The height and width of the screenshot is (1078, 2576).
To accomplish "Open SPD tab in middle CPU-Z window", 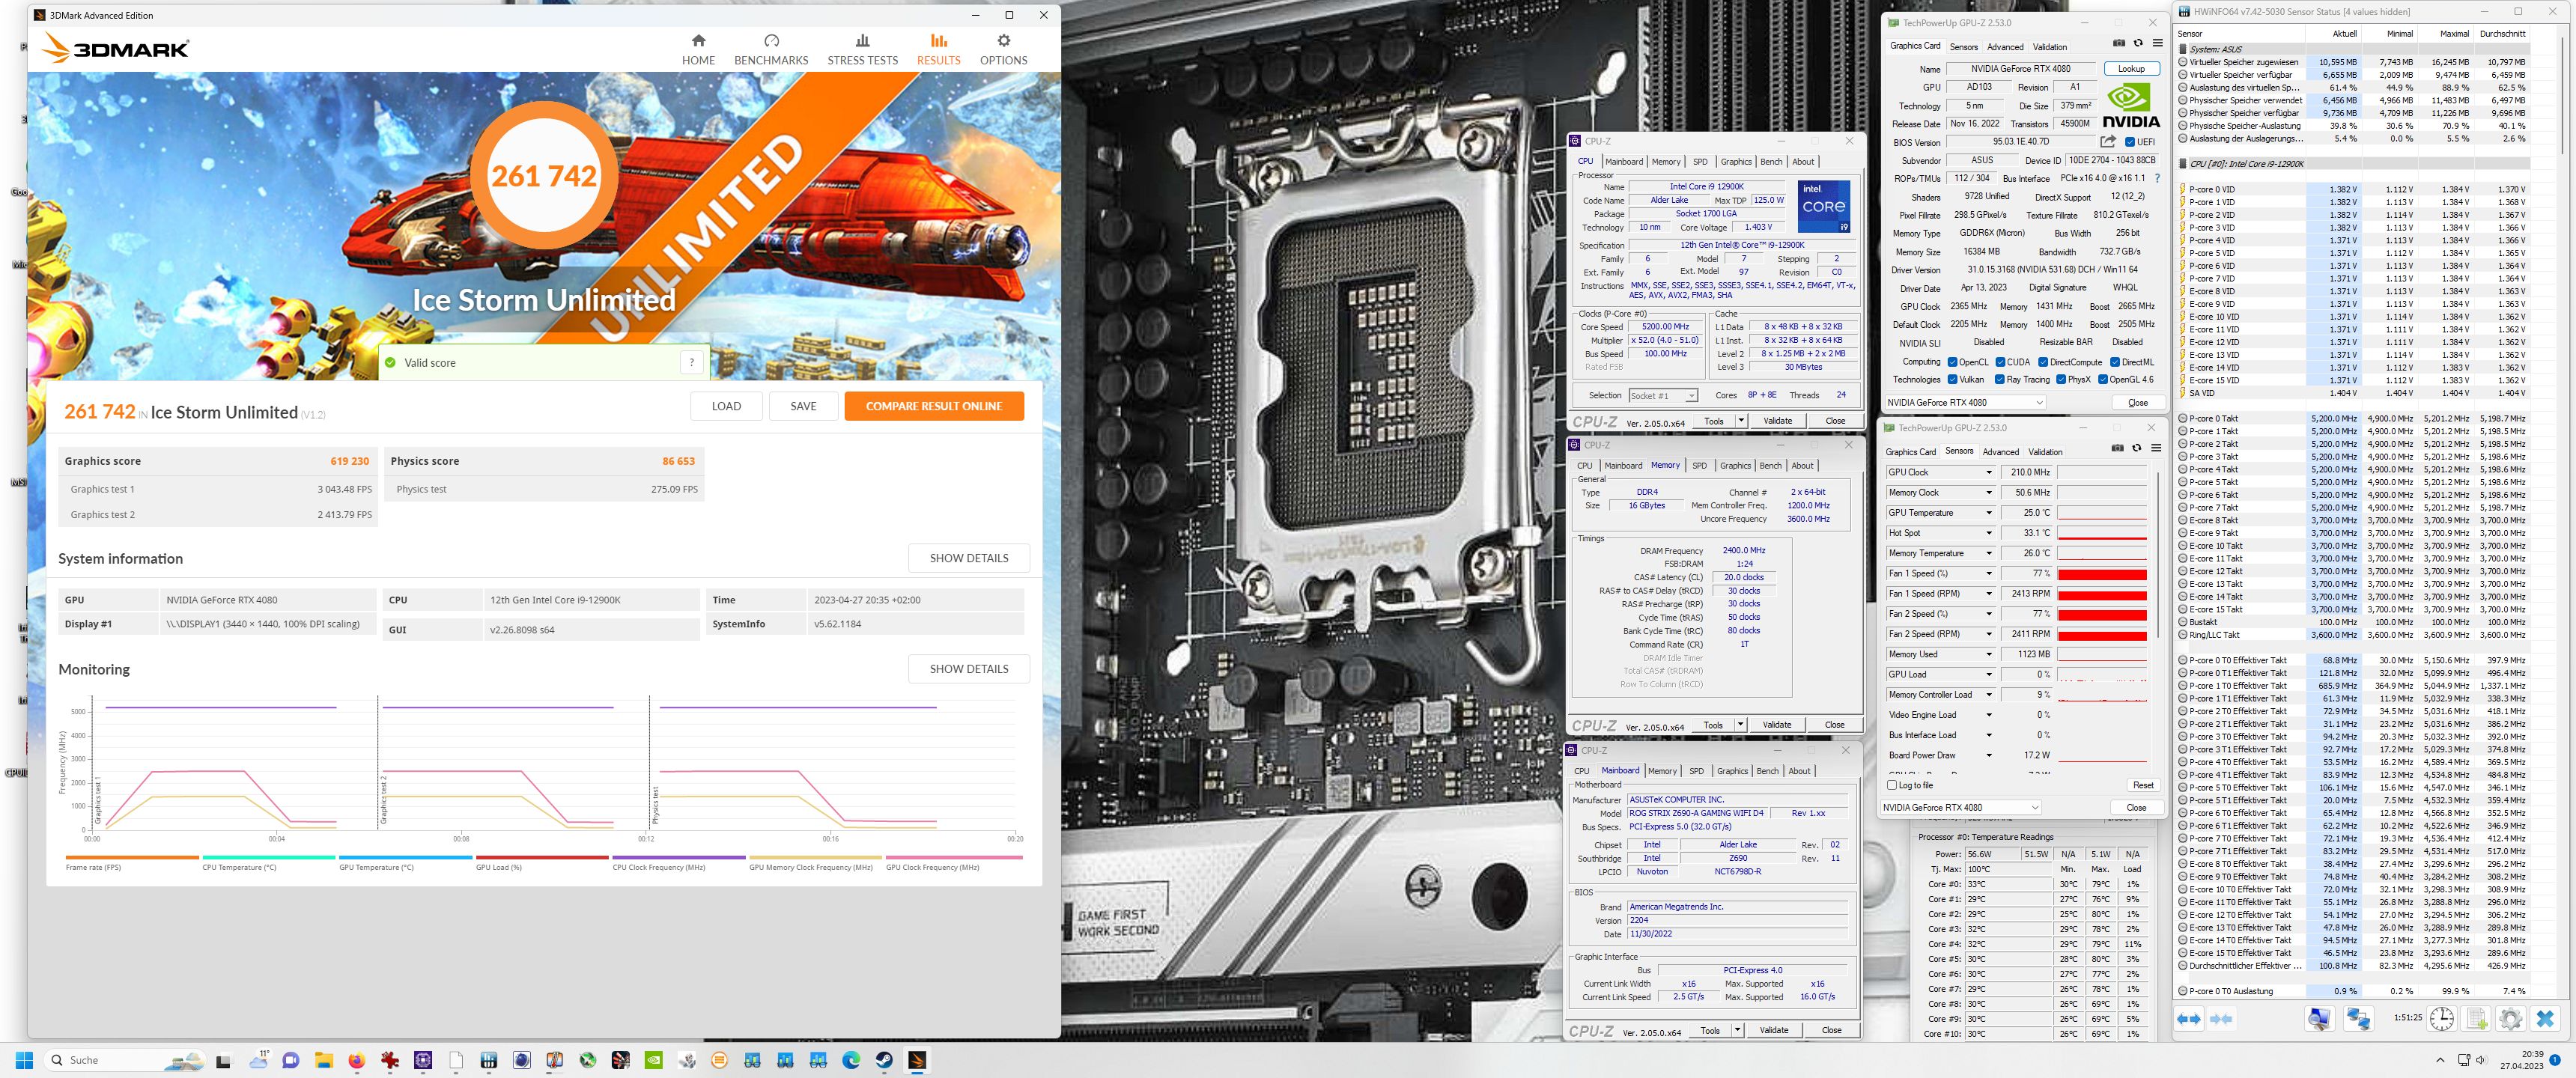I will 1699,466.
